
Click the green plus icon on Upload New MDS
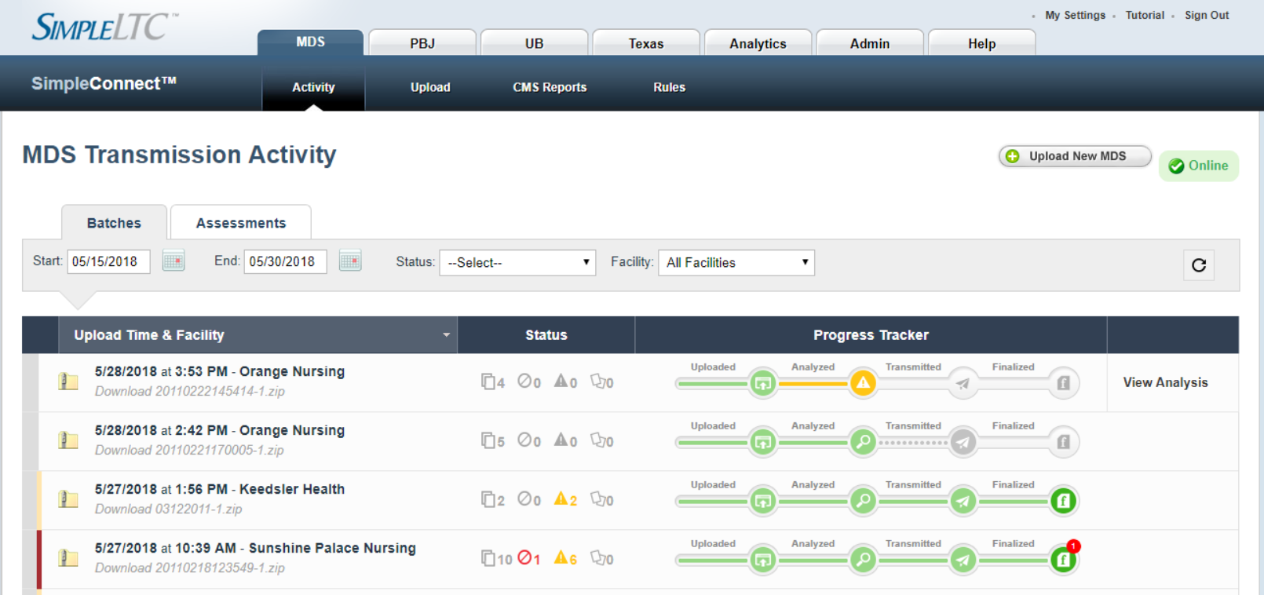pyautogui.click(x=1013, y=156)
